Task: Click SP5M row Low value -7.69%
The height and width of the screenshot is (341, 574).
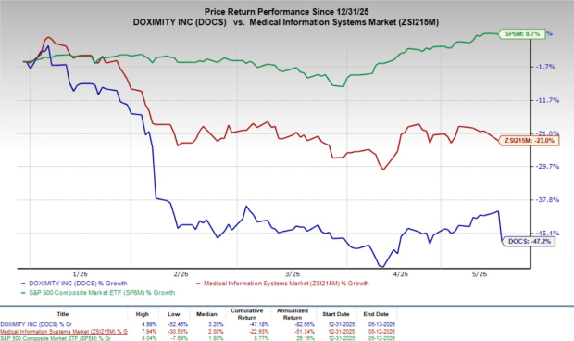Action: 179,338
